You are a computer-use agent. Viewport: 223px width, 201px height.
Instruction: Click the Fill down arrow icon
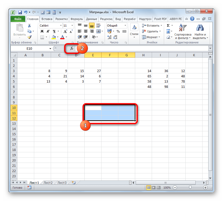(168, 31)
